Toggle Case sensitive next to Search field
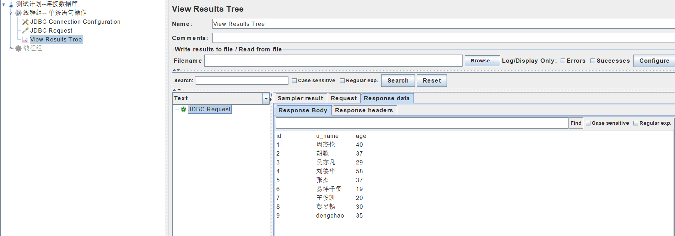 point(294,81)
